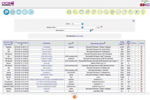Reset the filter with red X beside Filter

pyautogui.click(x=102, y=27)
